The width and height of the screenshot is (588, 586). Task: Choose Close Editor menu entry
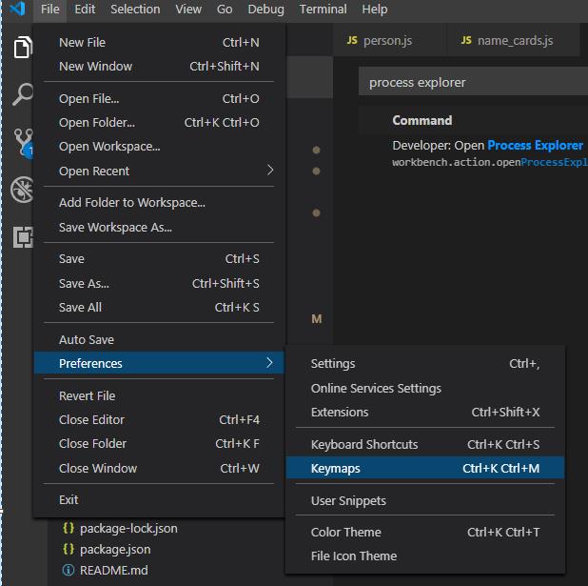click(x=159, y=419)
